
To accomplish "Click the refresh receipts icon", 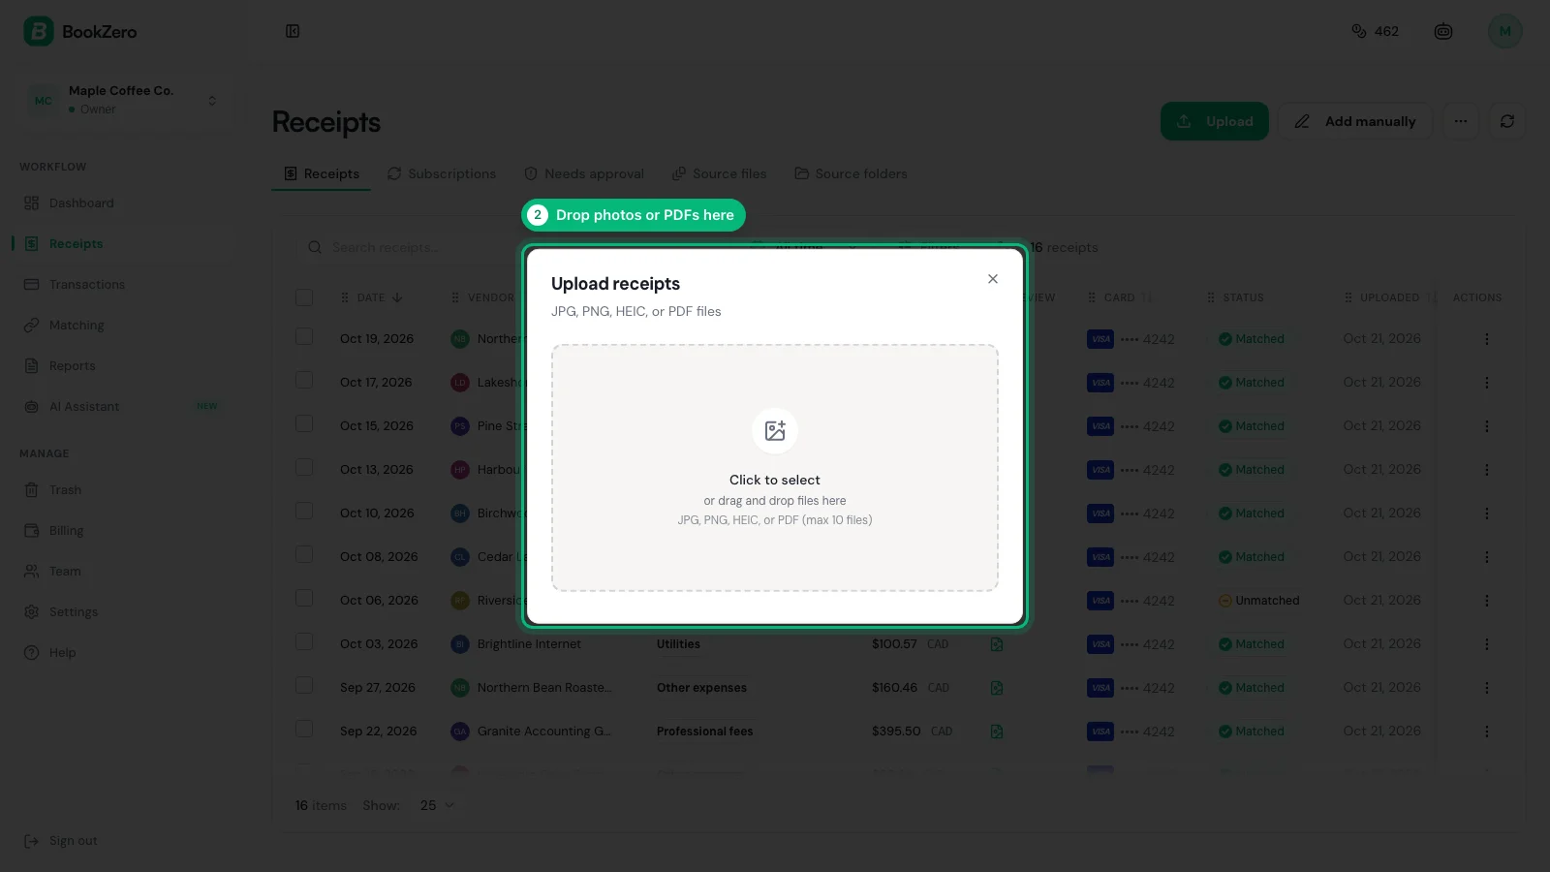I will 1507,121.
